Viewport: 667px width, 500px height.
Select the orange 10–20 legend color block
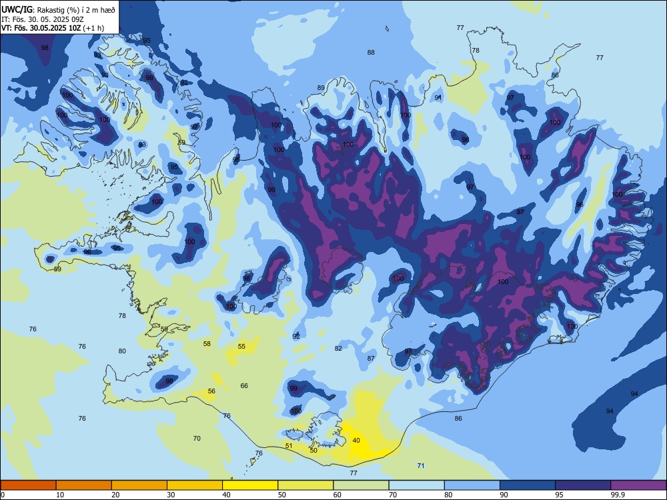(x=84, y=485)
